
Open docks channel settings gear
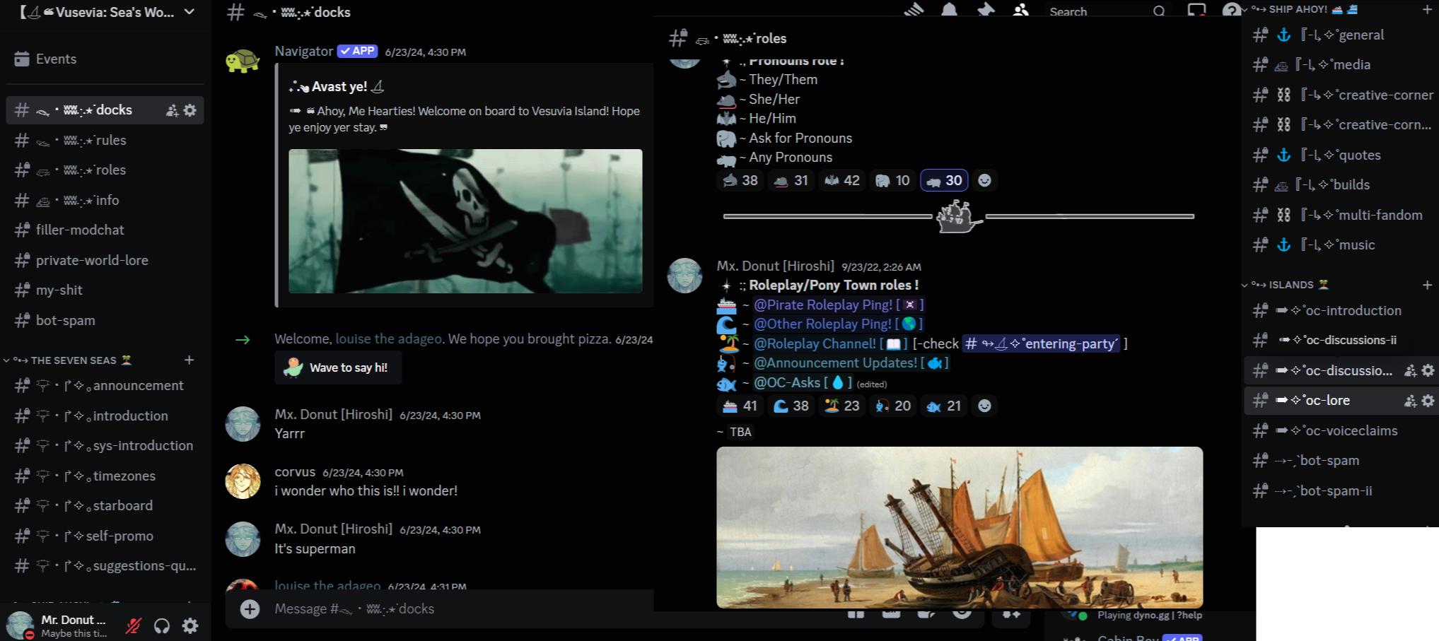190,110
